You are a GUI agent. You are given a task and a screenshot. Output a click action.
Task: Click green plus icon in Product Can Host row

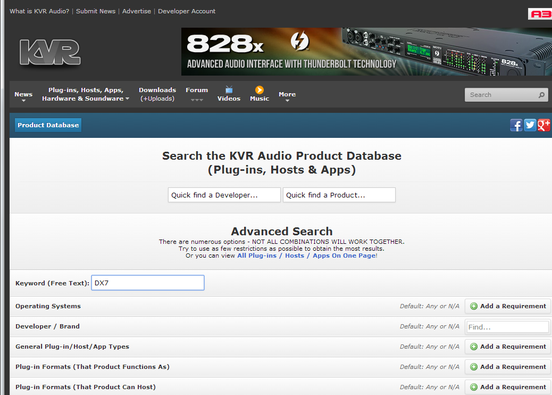(474, 387)
